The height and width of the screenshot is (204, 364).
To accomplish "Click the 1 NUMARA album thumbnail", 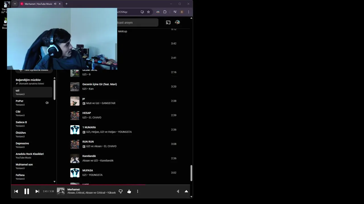I will pyautogui.click(x=75, y=129).
